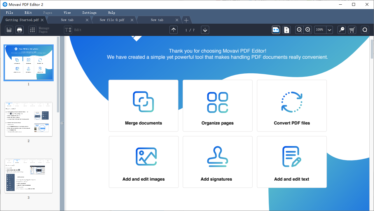This screenshot has height=211, width=374.
Task: Click the Add signatures stamp icon
Action: [218, 157]
